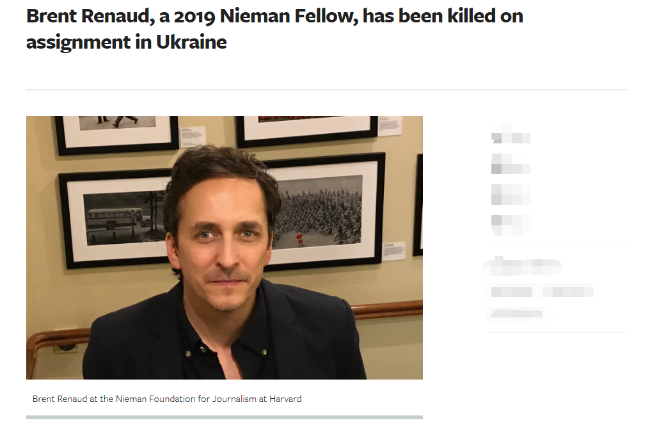Screen dimensions: 650x425
Task: Open the right blurred link in sidebar's two-item row
Action: click(567, 292)
